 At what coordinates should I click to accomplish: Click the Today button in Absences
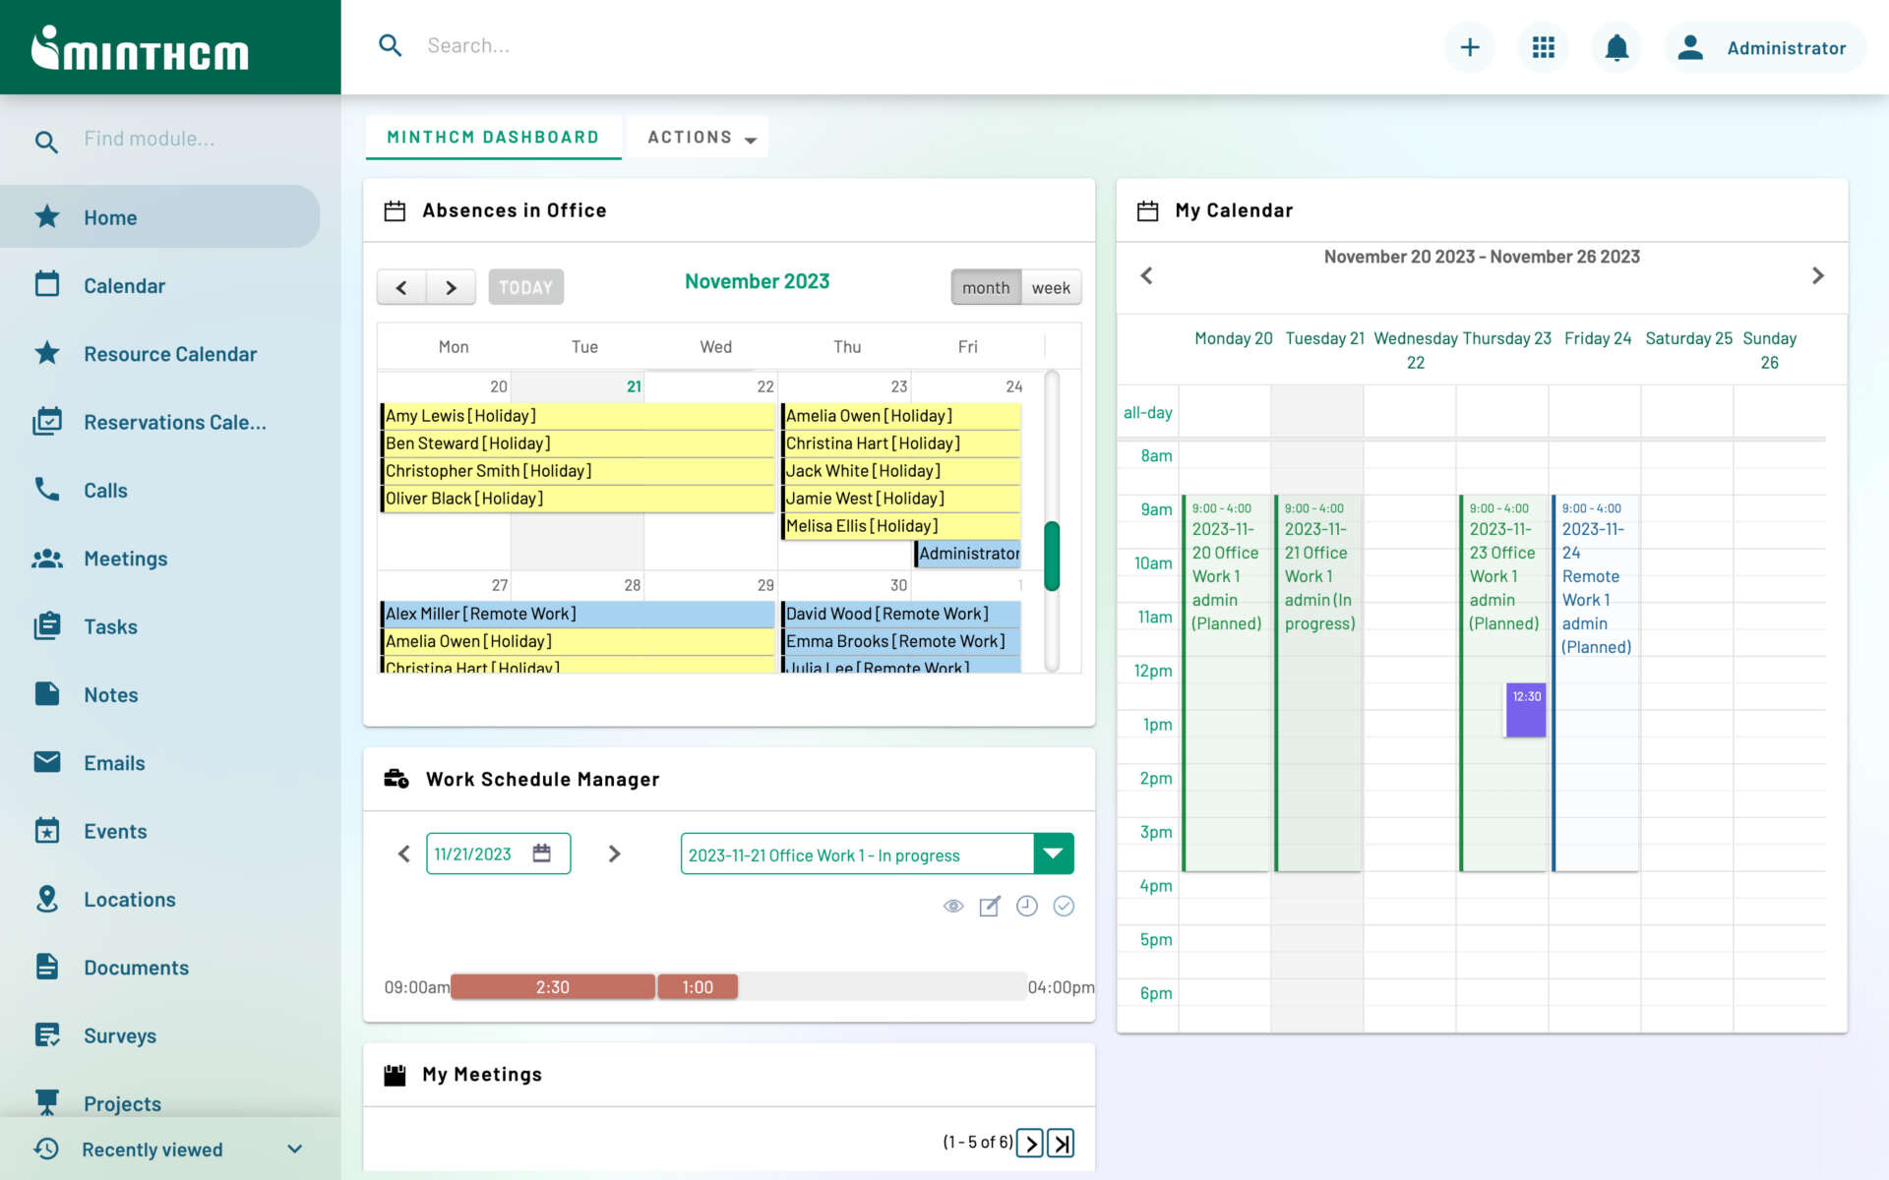point(525,287)
